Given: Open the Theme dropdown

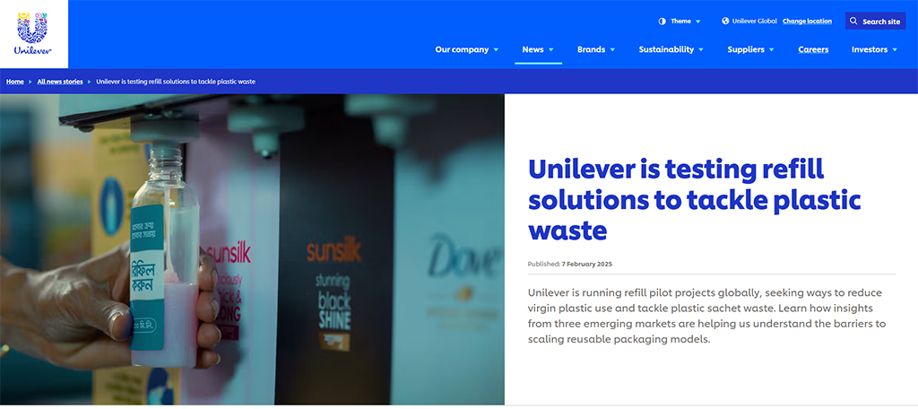Looking at the screenshot, I should (680, 22).
